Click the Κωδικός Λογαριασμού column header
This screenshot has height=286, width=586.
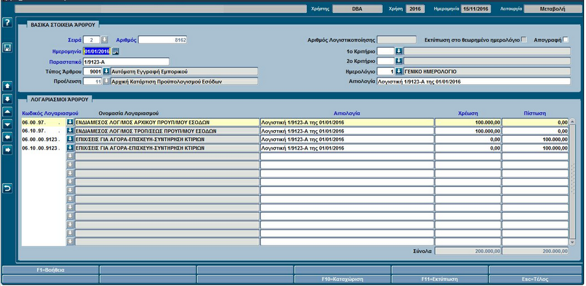pos(50,113)
